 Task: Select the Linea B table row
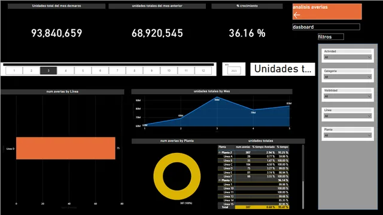[x=253, y=161]
